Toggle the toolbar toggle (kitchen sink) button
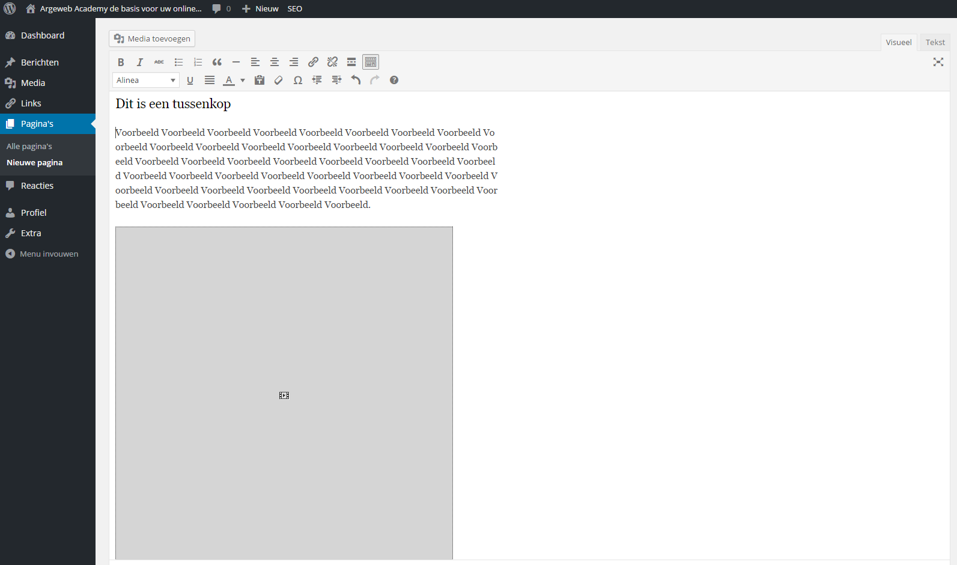This screenshot has height=565, width=957. coord(371,62)
